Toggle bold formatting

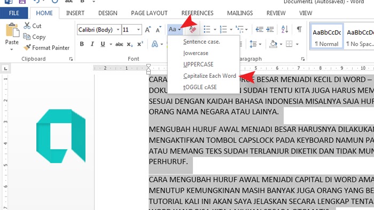point(82,44)
